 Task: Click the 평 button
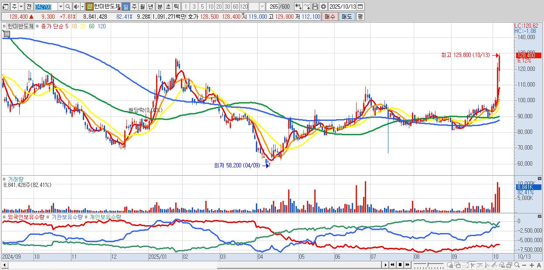(x=360, y=17)
